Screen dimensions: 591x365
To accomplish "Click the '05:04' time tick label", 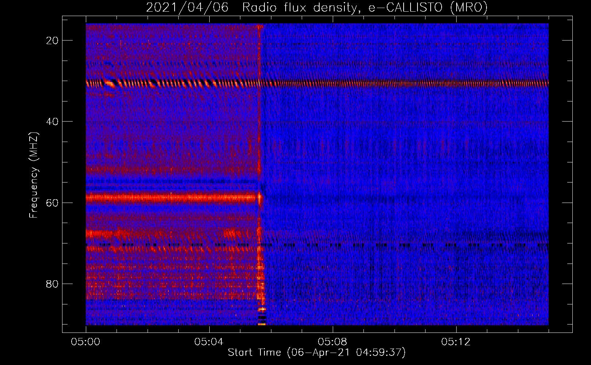I will pyautogui.click(x=209, y=342).
